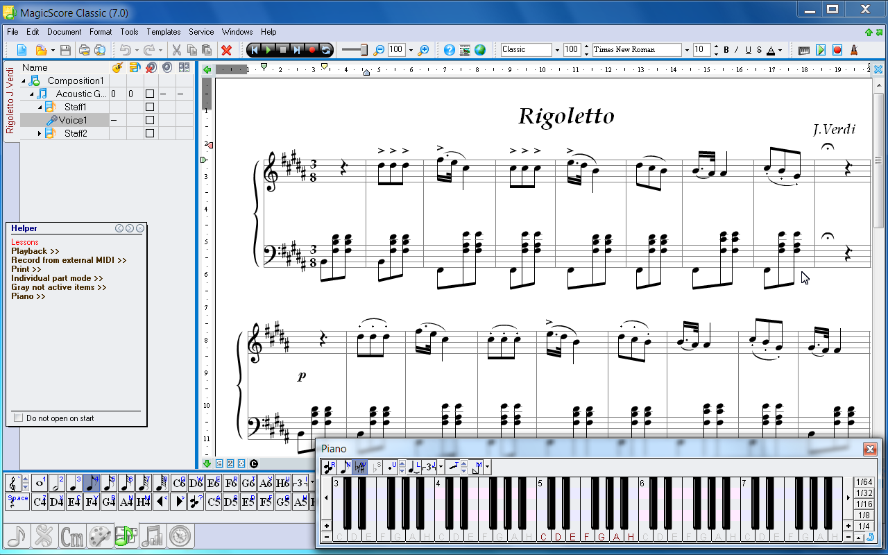Toggle checkbox in the Staff2 row
Viewport: 888px width, 555px height.
coord(149,133)
